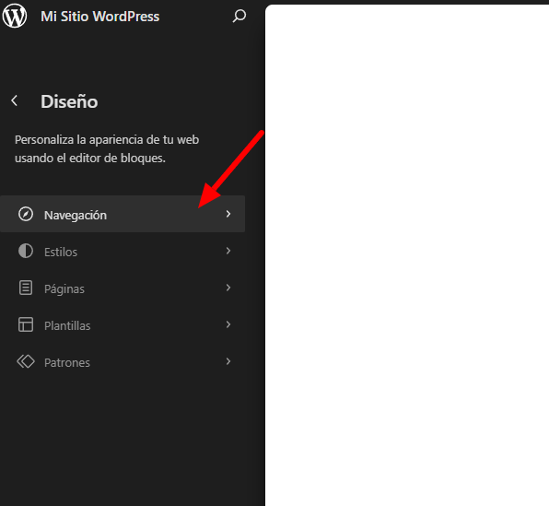Click the Navegación compass icon

(26, 214)
